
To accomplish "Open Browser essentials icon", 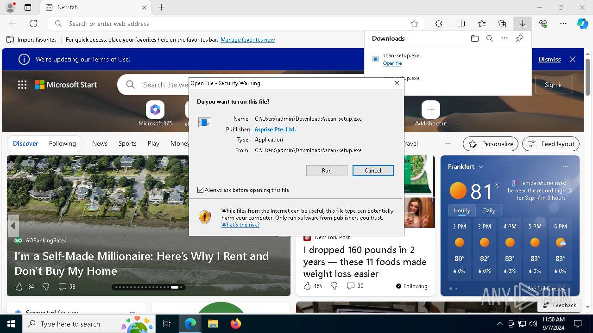I will (x=543, y=24).
